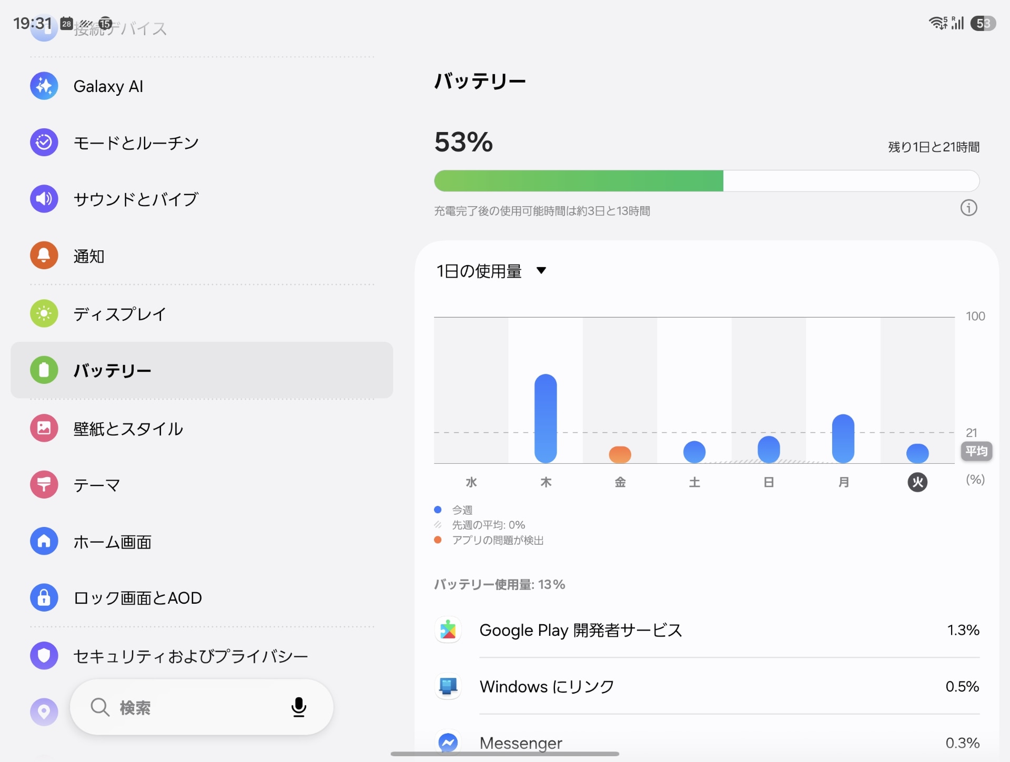
Task: Tap the 19:31 clock
Action: coord(33,24)
